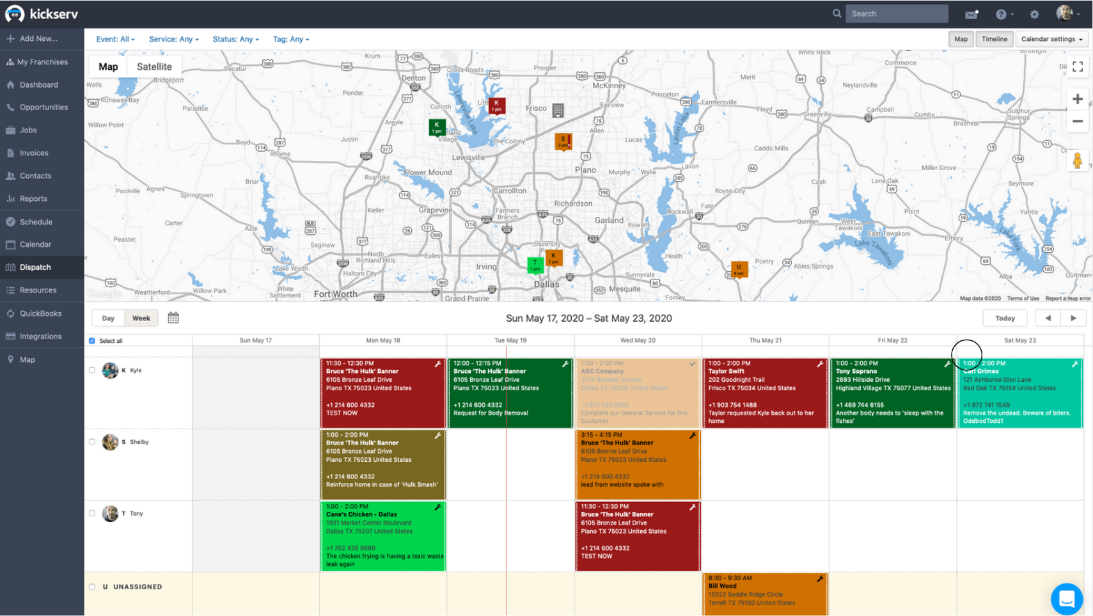Toggle the Timeline view button

pos(995,39)
